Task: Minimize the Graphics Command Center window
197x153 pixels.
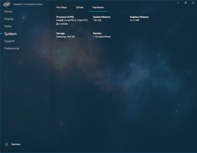Action: pos(178,3)
